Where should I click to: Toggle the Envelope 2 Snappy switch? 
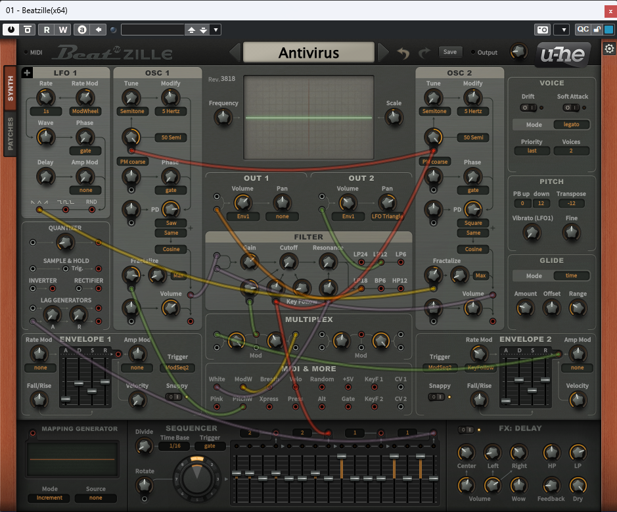436,397
